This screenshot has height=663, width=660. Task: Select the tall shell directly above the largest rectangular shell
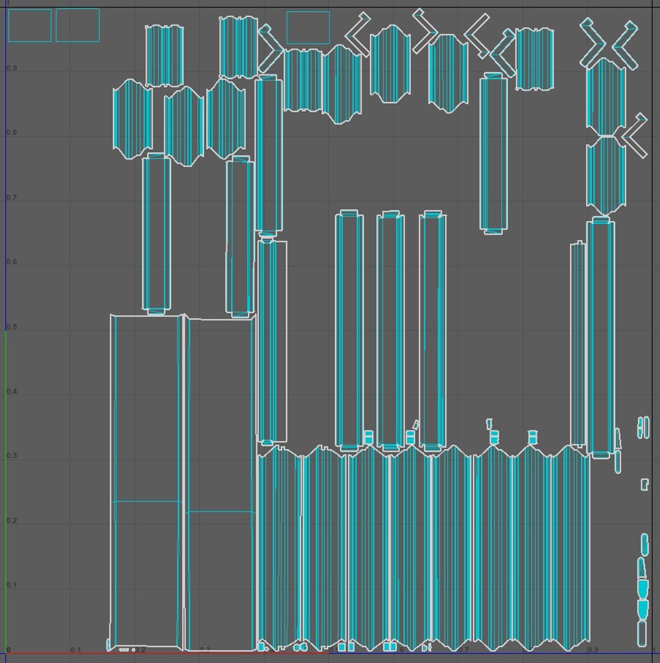pyautogui.click(x=156, y=235)
